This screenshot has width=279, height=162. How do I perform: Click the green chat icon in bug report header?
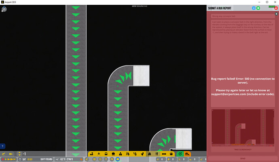258,8
